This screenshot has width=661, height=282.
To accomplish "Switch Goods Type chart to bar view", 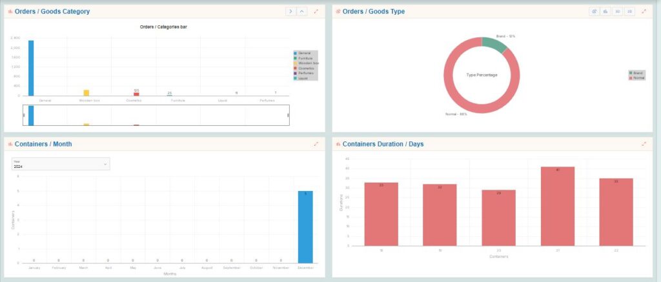I will [605, 12].
